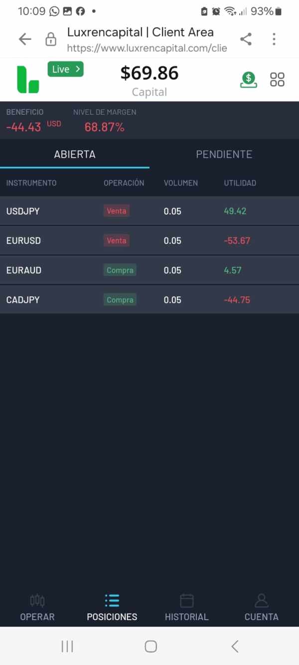
Task: Tap the URL address bar text
Action: (x=147, y=48)
